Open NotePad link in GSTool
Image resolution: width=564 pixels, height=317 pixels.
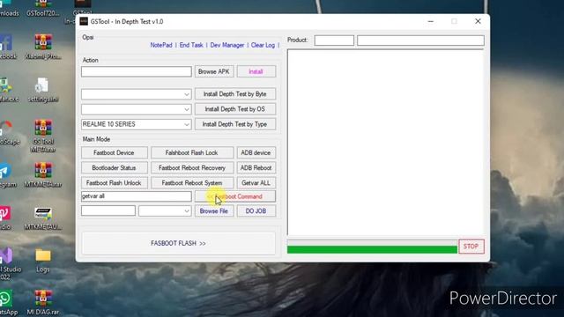pos(161,45)
